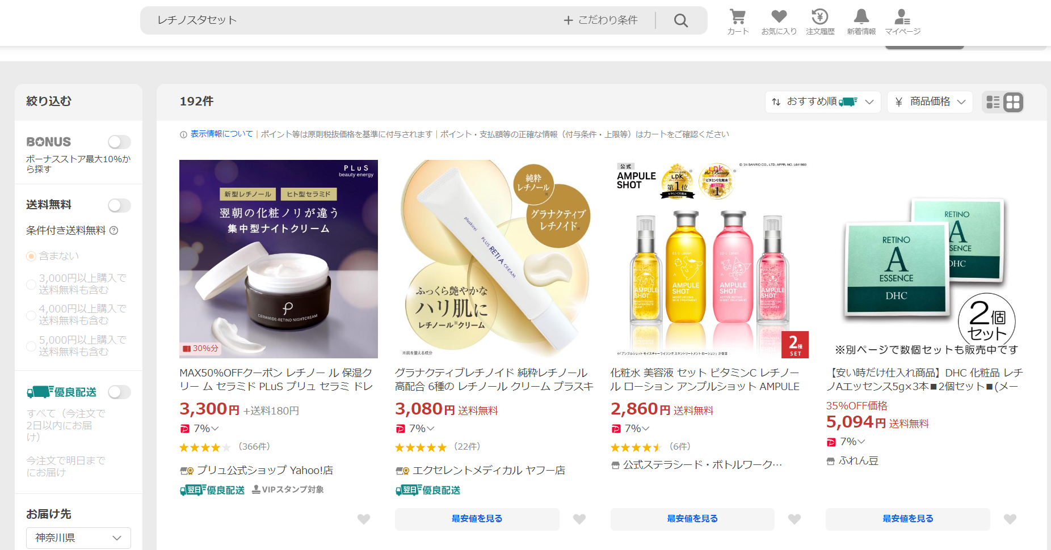Click the search magnifier icon
Viewport: 1051px width, 550px height.
pyautogui.click(x=681, y=20)
